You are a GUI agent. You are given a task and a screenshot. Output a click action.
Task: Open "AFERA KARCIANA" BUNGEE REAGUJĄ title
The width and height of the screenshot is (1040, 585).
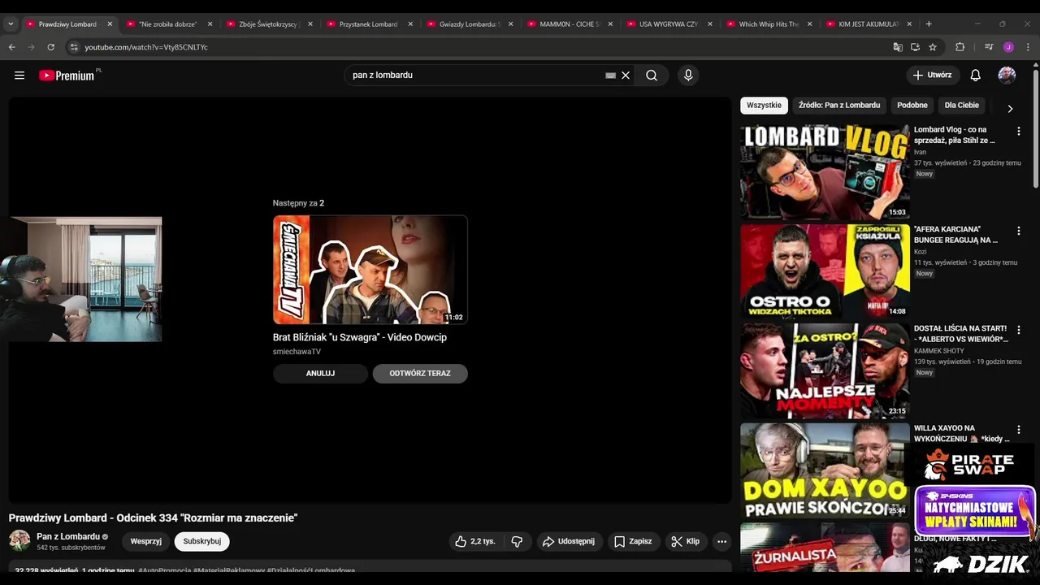click(955, 235)
